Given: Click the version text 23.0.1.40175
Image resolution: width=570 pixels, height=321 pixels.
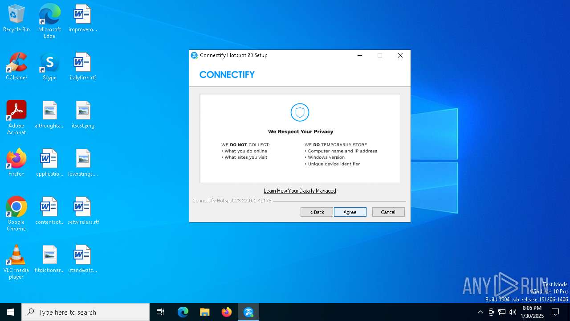Looking at the screenshot, I should pyautogui.click(x=256, y=201).
